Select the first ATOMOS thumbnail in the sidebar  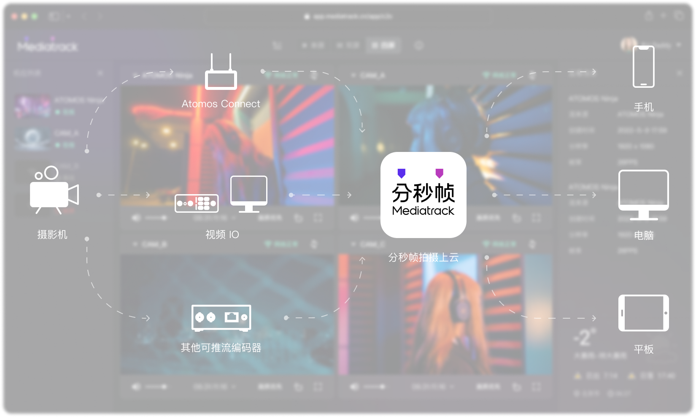coord(32,106)
